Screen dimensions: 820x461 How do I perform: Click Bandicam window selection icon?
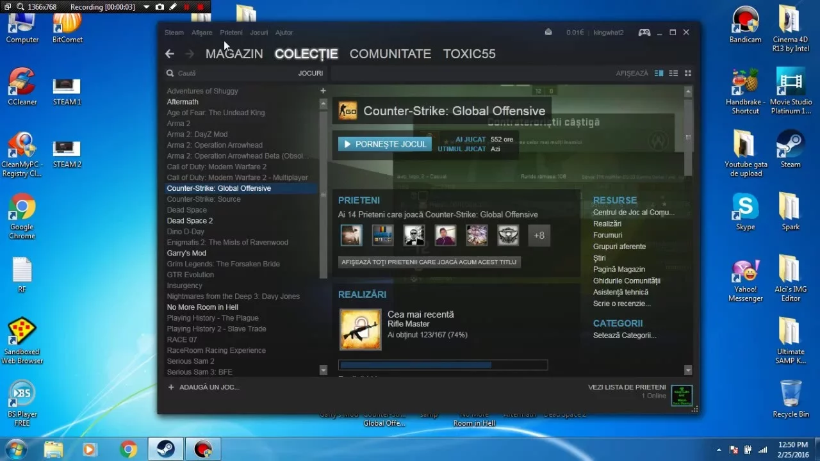point(8,7)
